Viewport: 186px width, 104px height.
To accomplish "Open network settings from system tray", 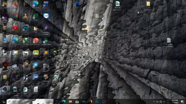I will 161,101.
